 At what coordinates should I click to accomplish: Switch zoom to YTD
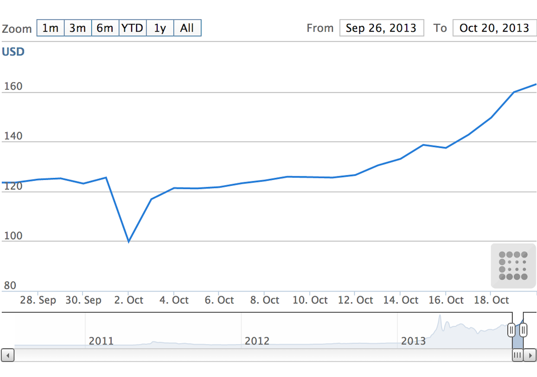(132, 28)
